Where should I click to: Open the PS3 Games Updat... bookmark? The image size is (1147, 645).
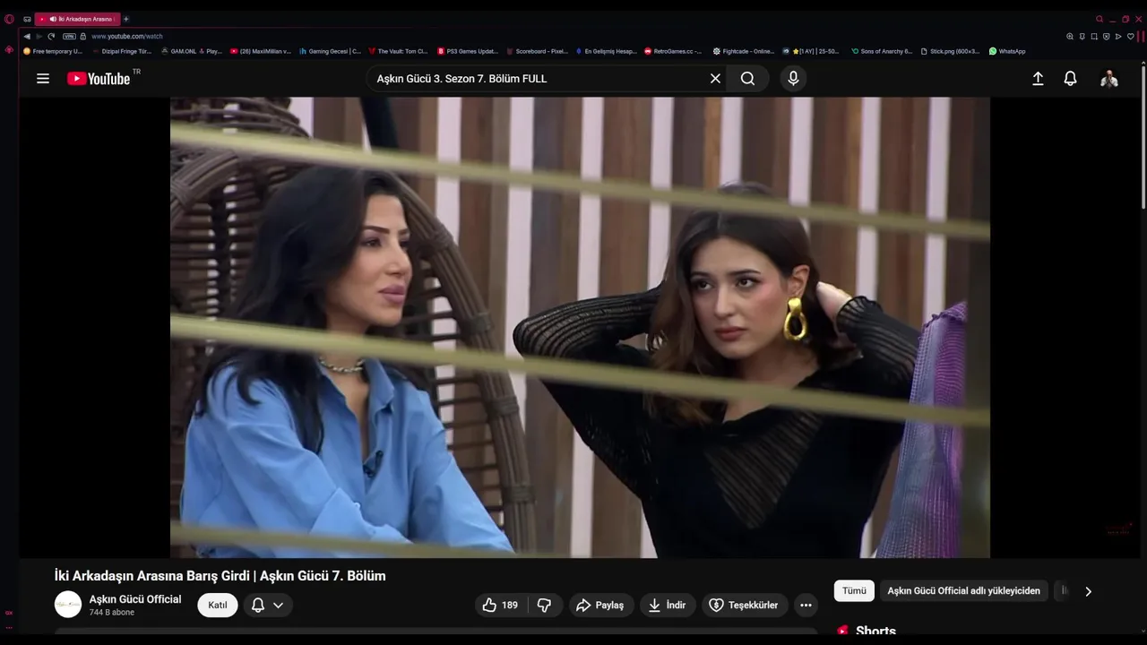(468, 51)
